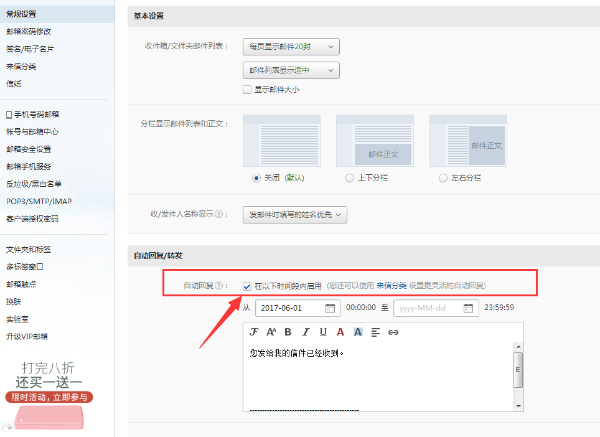Insert hyperlink with the link icon
This screenshot has width=600, height=437.
pyautogui.click(x=393, y=332)
